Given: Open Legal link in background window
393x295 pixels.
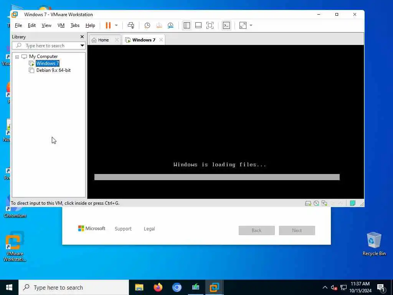Looking at the screenshot, I should tap(149, 229).
